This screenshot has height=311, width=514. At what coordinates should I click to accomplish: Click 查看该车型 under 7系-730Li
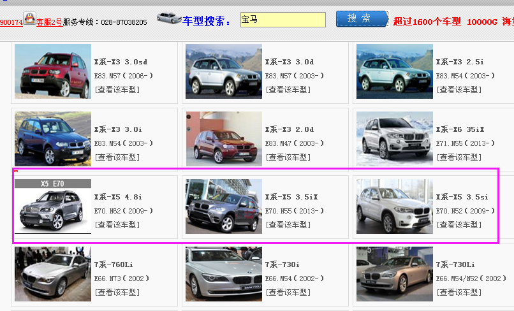tap(459, 293)
